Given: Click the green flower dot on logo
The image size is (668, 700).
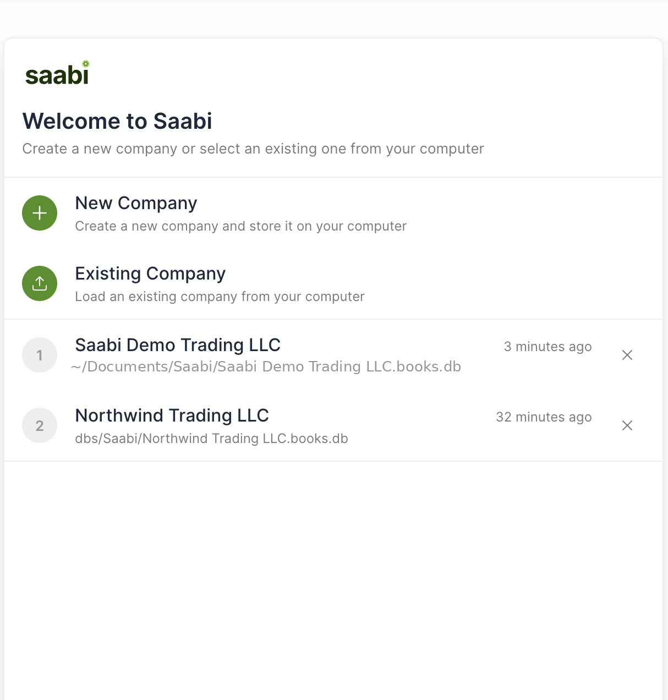Looking at the screenshot, I should (86, 64).
